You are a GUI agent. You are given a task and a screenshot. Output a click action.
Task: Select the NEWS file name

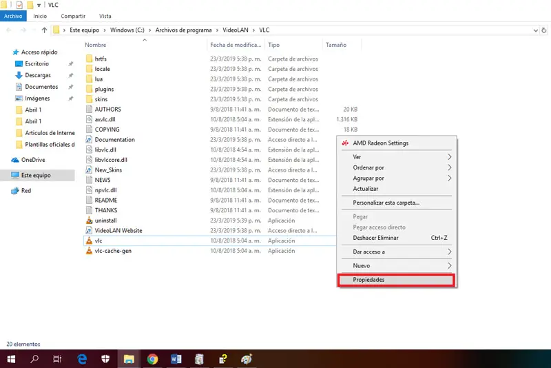[102, 180]
